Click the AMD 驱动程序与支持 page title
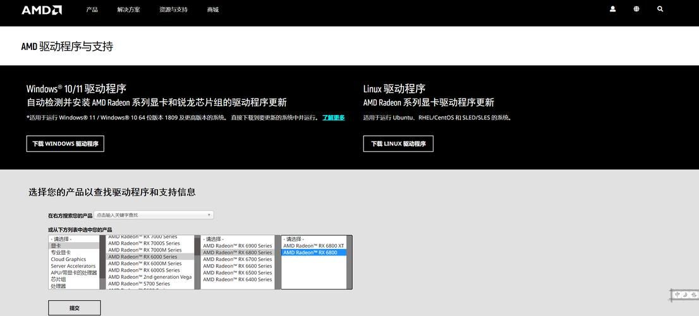Screen dimensions: 699x316 (x=68, y=46)
